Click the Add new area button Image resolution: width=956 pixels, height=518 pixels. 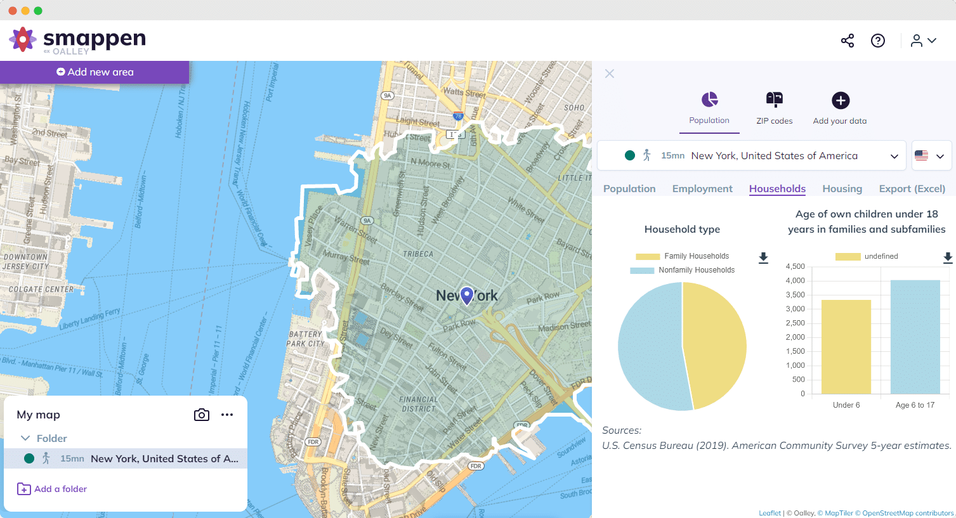click(x=94, y=72)
